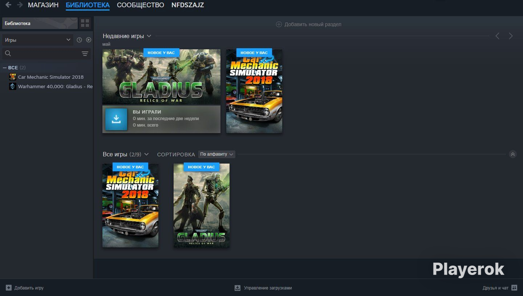Viewport: 523px width, 296px height.
Task: Sort sidebar by recent activity clock icon
Action: click(79, 40)
